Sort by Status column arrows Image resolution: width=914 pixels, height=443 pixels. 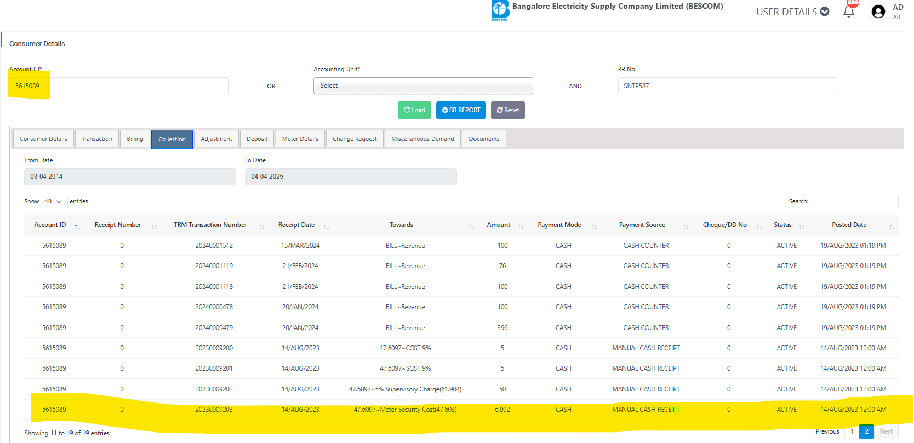point(802,226)
